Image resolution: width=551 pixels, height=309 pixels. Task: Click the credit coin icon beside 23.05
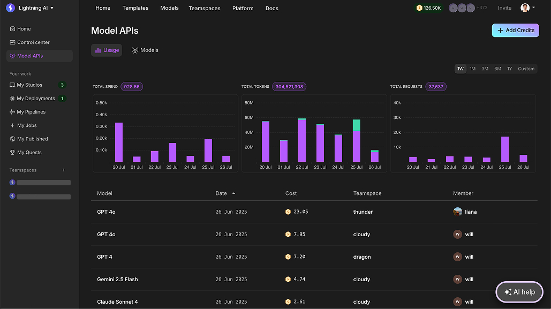click(288, 212)
